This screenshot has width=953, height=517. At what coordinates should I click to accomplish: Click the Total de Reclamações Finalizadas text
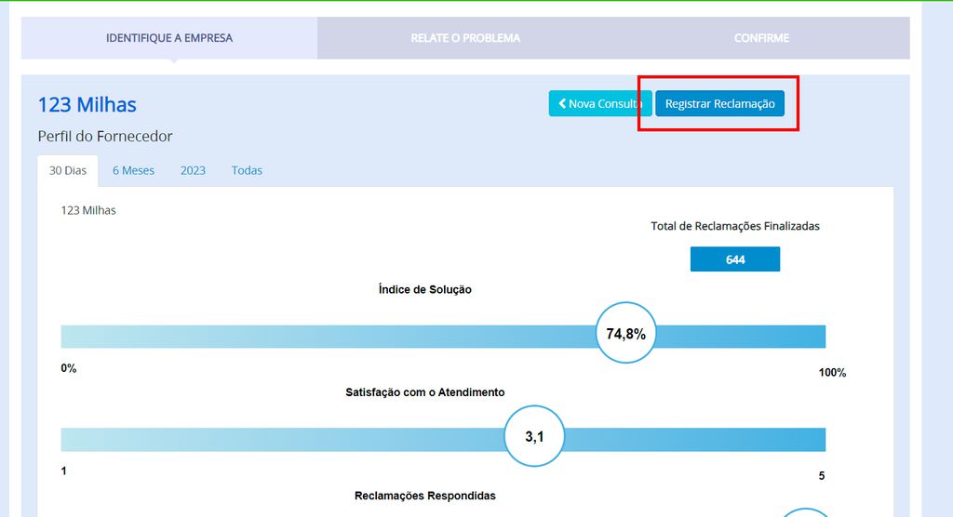[735, 226]
